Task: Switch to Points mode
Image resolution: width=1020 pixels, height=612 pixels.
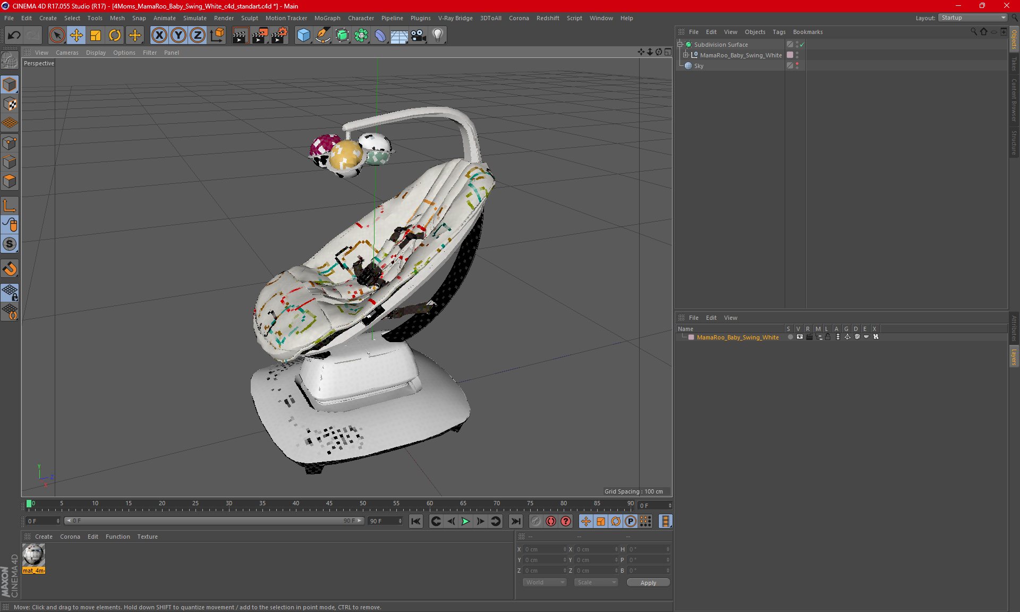Action: coord(10,143)
